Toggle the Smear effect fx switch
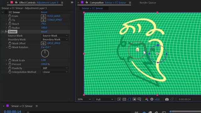201x113 pixels. click(6, 32)
